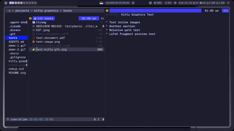Click the 2.8KB upload speed indicator

220,3
